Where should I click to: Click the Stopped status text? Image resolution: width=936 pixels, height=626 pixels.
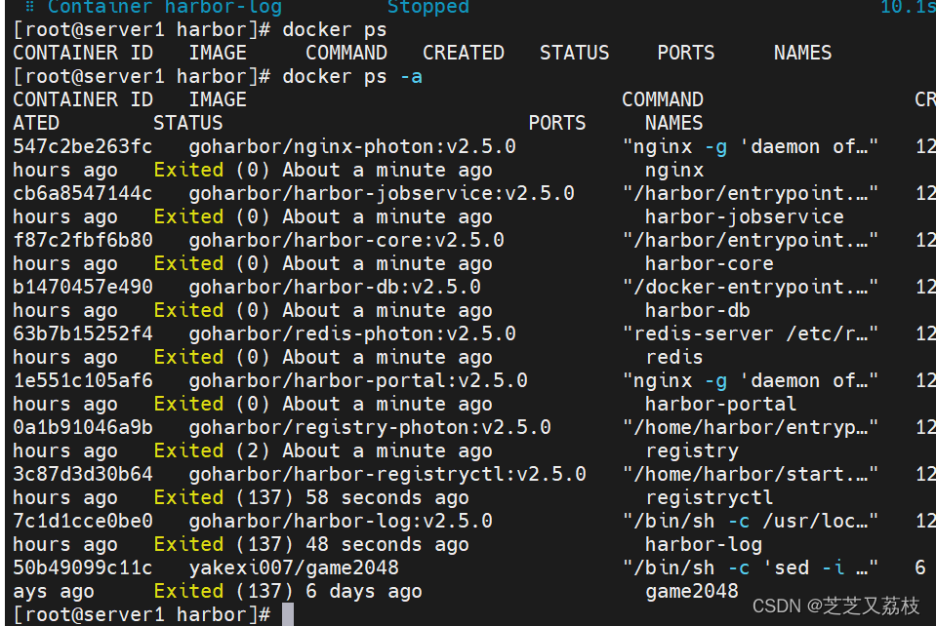pyautogui.click(x=427, y=7)
